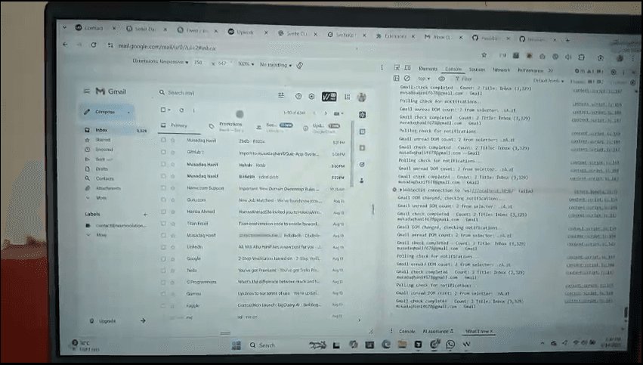643x365 pixels.
Task: Open Gmail support help icon
Action: point(298,96)
